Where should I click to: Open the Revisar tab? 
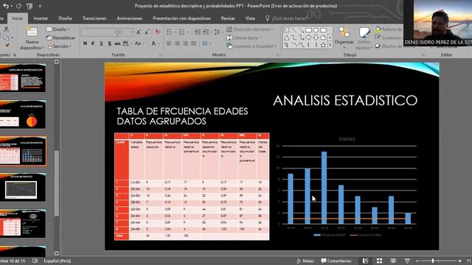228,18
